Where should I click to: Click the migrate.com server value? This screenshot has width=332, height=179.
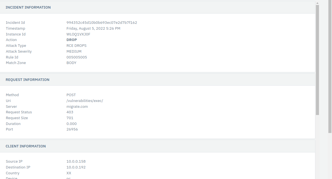tap(77, 106)
